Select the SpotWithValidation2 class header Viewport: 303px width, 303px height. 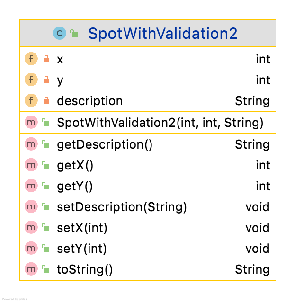pyautogui.click(x=162, y=34)
